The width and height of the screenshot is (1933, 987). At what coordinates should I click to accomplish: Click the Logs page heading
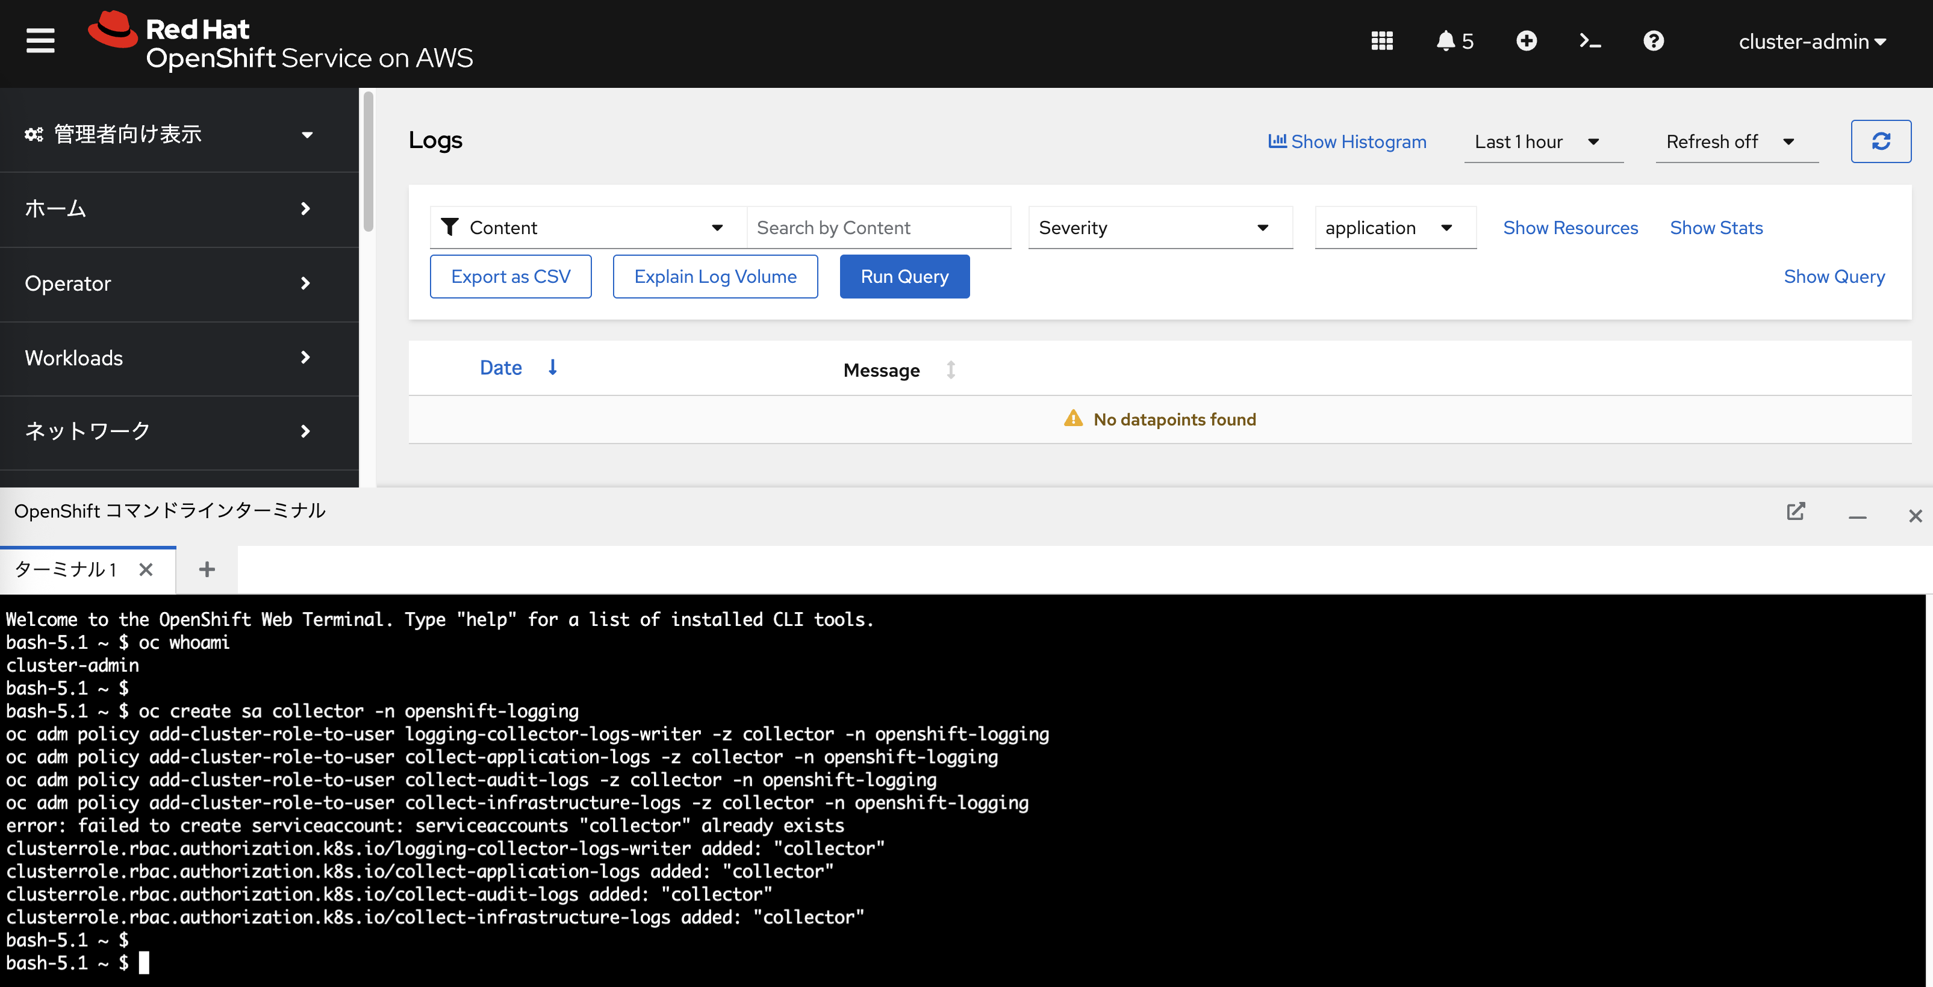[435, 140]
